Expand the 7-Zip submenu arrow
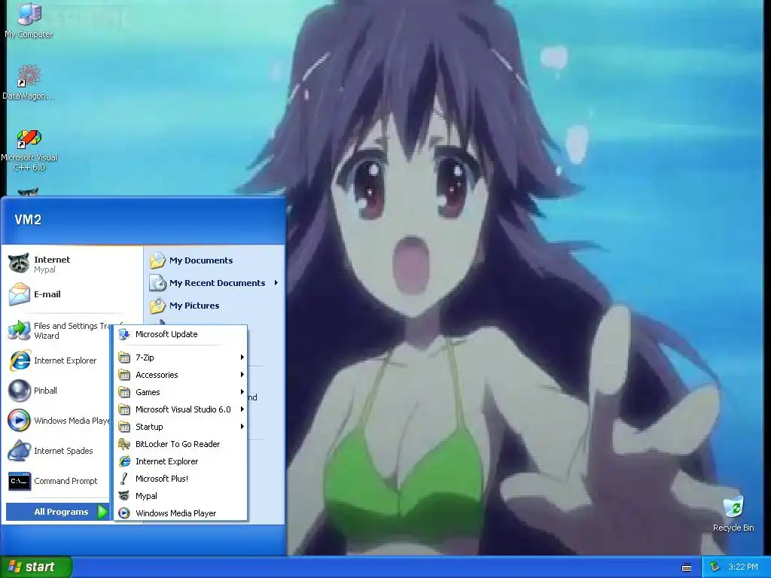This screenshot has height=578, width=771. tap(242, 357)
